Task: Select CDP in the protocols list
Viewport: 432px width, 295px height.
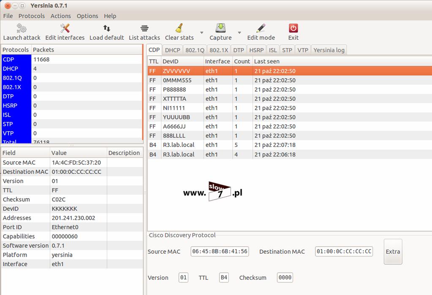Action: click(x=72, y=59)
